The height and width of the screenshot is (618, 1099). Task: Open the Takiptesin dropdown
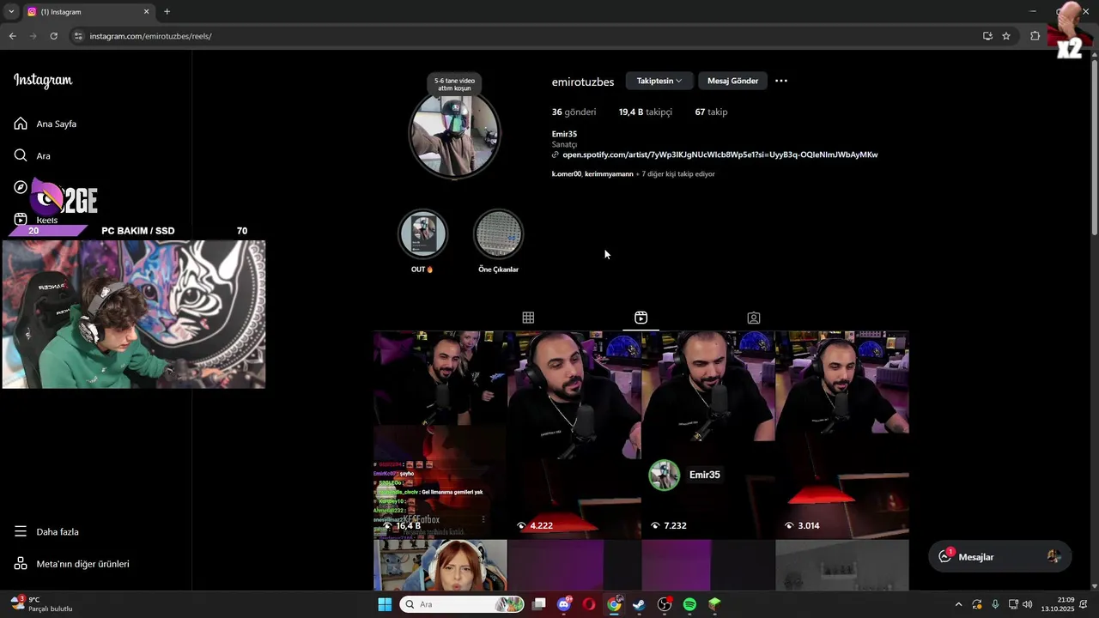(x=659, y=81)
